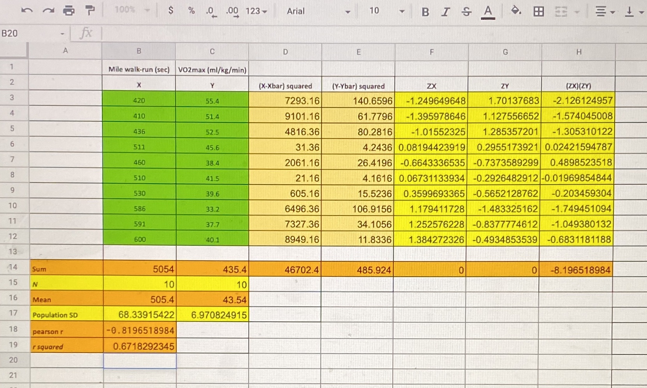The image size is (647, 388).
Task: Click cell with value 68.33915422
Action: [140, 314]
